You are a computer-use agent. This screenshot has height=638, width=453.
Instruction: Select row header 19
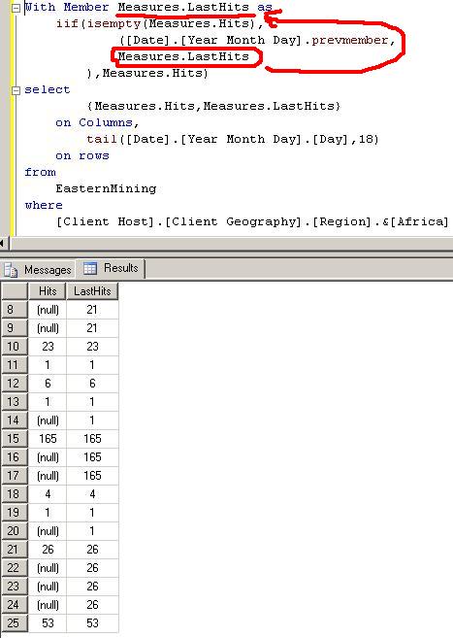15,513
